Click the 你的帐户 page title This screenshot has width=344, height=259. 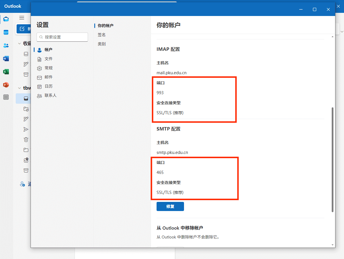point(168,25)
